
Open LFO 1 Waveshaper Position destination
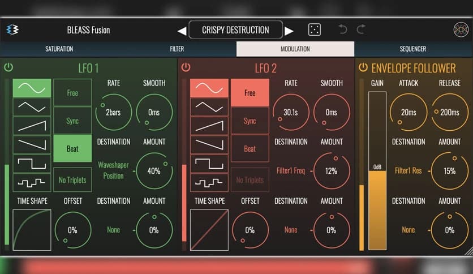pyautogui.click(x=113, y=170)
